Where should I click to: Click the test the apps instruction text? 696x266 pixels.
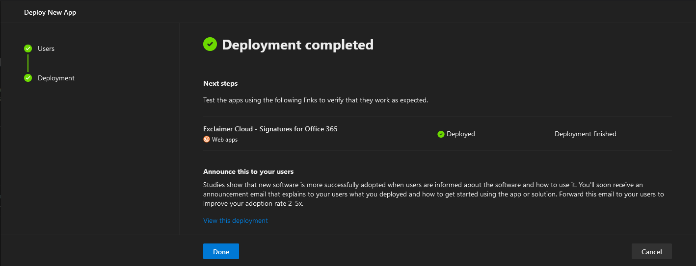[x=316, y=100]
